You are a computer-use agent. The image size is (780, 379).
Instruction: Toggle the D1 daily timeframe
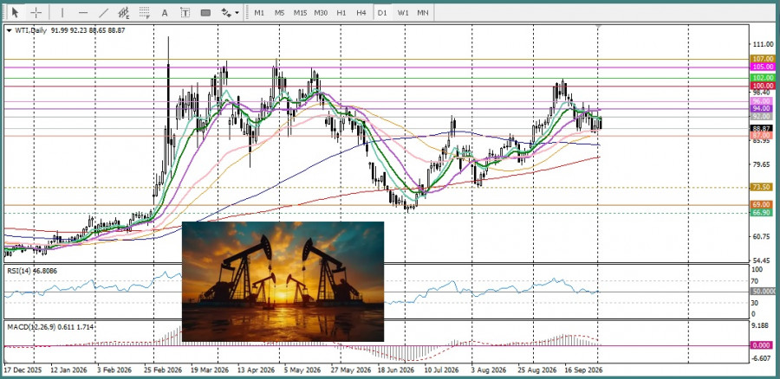click(x=382, y=13)
